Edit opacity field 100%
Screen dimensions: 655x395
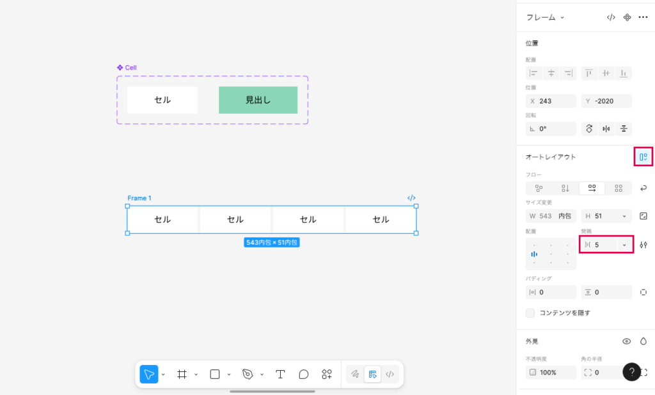[x=551, y=373]
